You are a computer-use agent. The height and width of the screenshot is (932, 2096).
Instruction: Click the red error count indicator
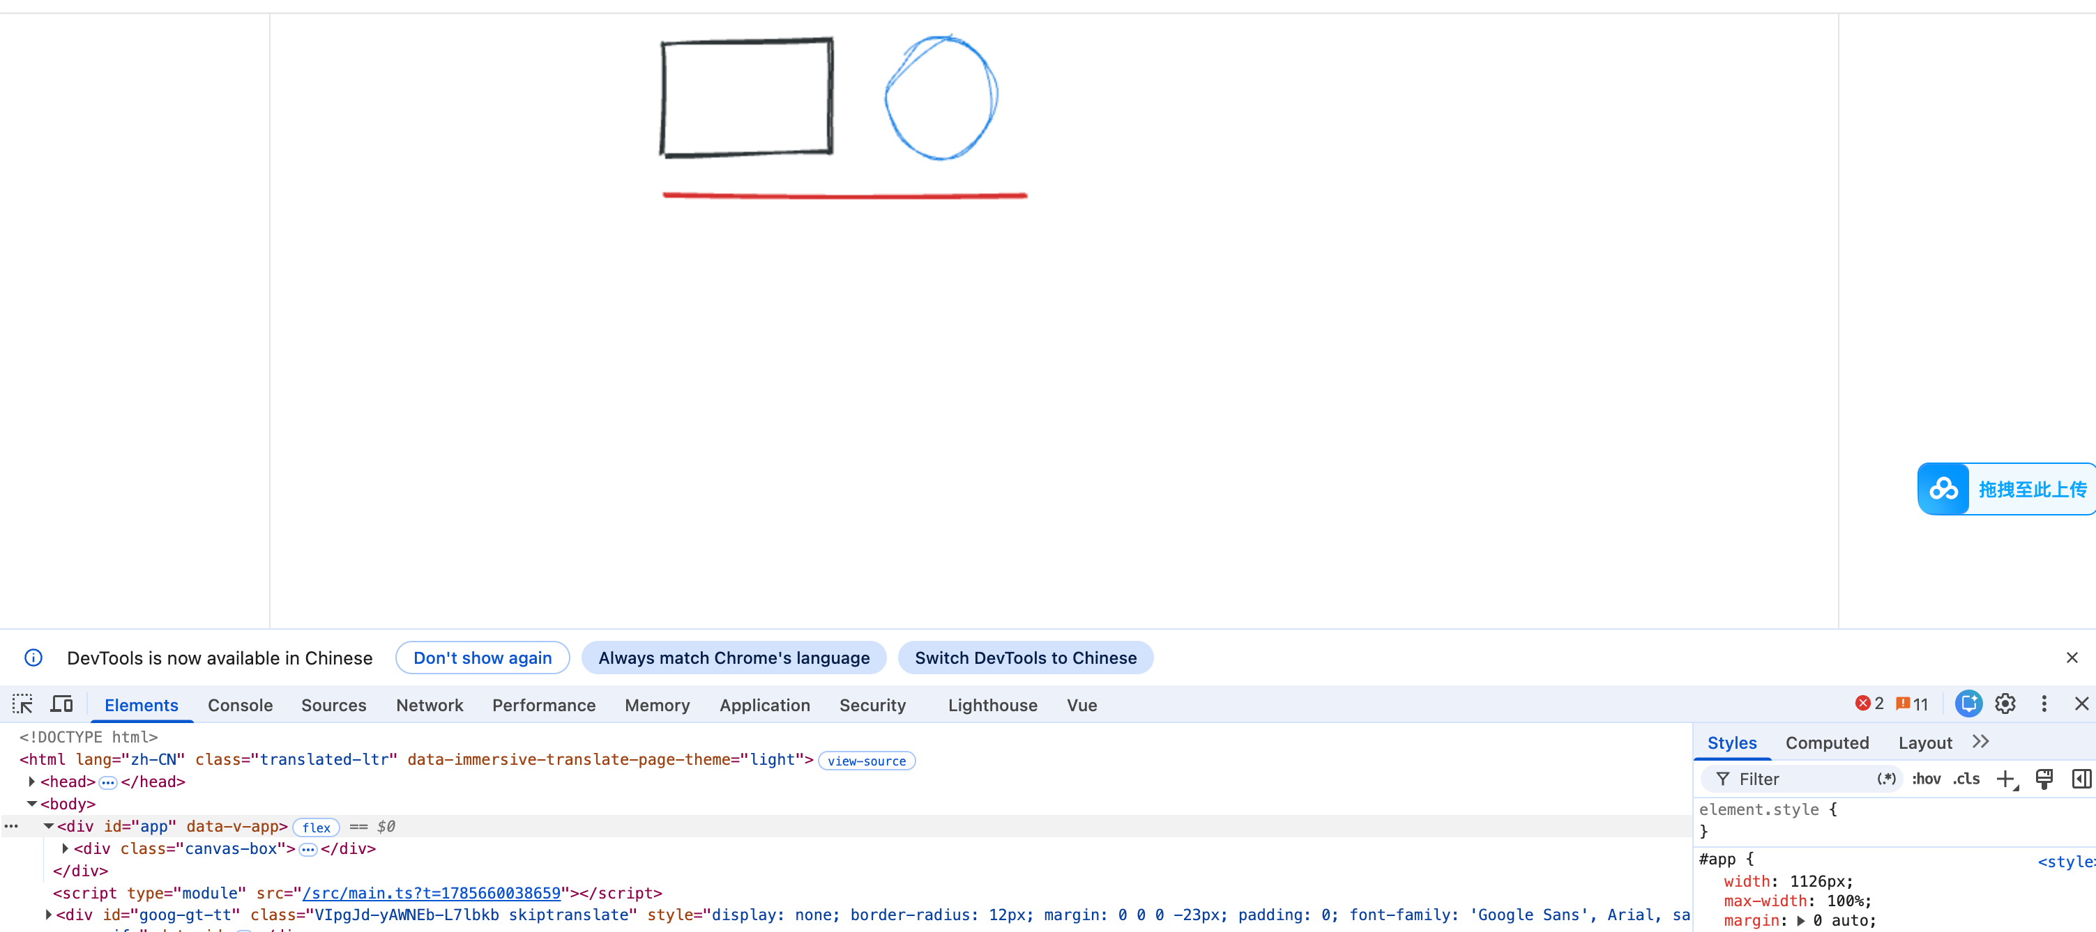1869,704
